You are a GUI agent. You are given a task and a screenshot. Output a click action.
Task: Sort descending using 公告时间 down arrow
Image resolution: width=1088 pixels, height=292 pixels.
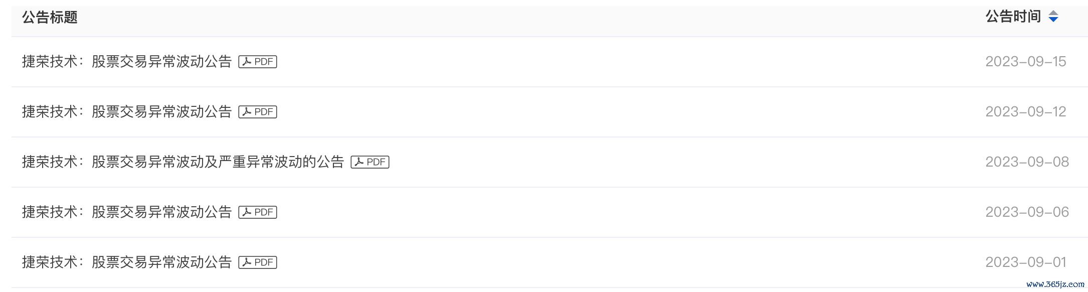tap(1053, 20)
